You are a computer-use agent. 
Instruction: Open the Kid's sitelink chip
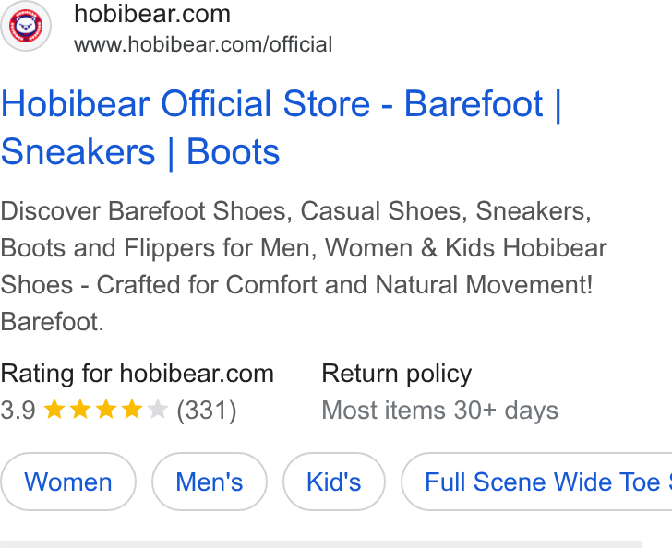[x=334, y=482]
